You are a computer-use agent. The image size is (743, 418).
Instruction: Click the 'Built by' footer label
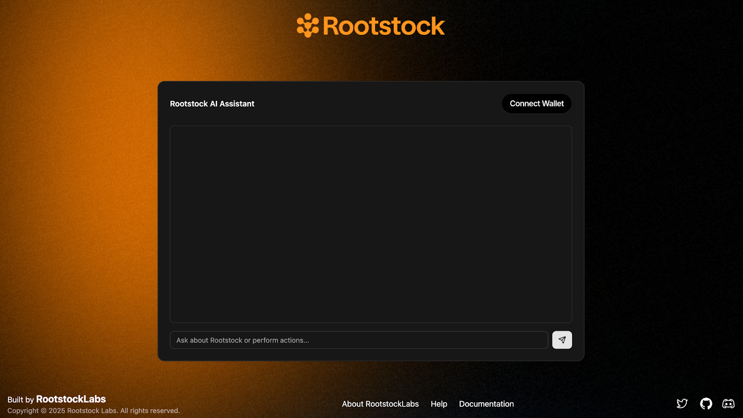click(20, 400)
